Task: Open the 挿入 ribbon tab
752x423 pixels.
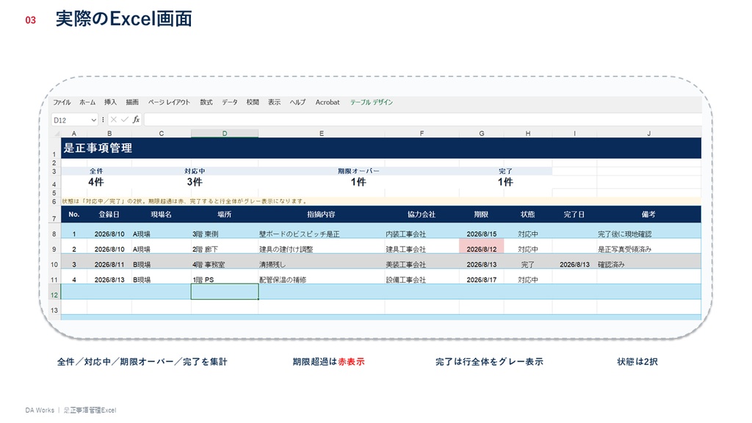Action: [x=110, y=102]
